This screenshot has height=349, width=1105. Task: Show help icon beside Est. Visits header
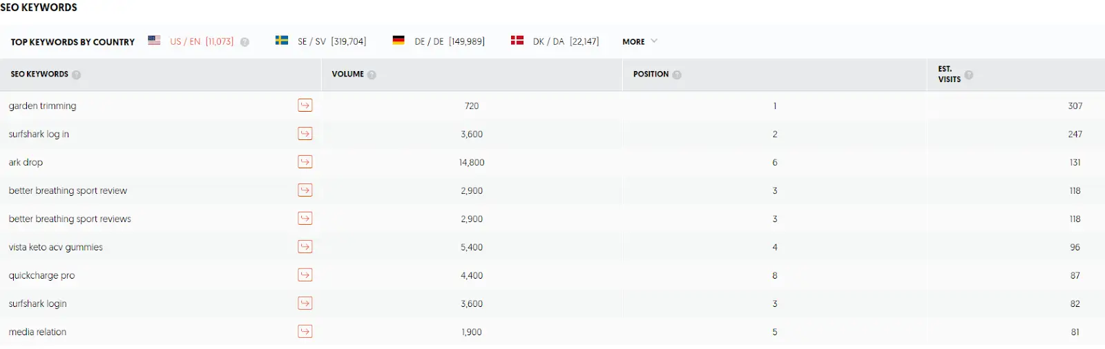[969, 74]
